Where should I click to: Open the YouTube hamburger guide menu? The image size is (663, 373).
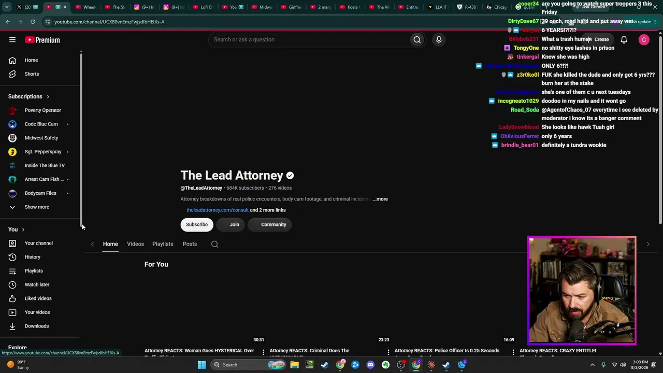12,40
